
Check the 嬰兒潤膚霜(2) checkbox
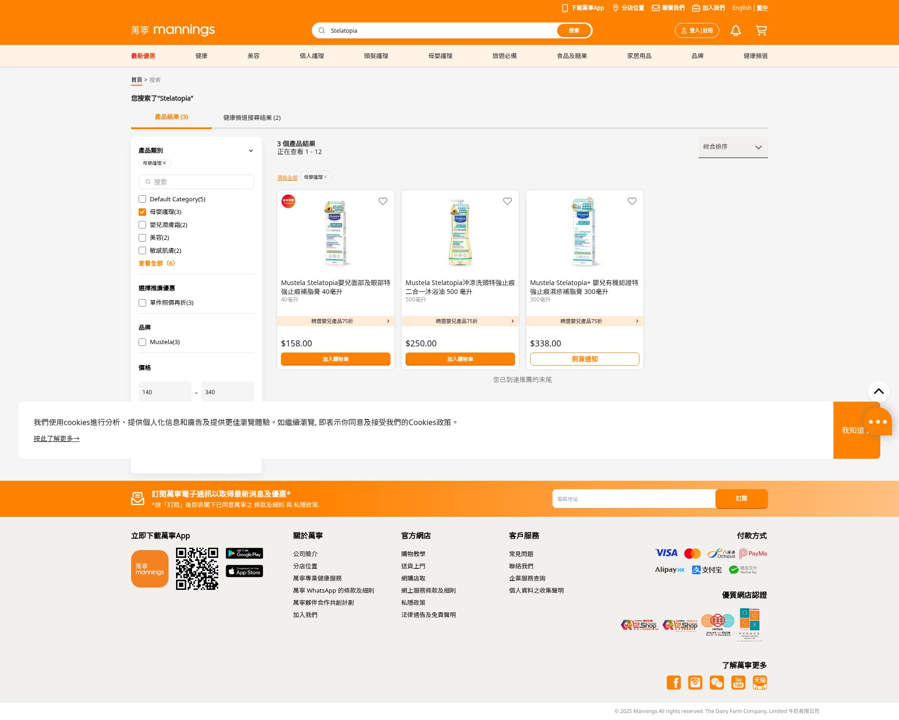[x=142, y=225]
